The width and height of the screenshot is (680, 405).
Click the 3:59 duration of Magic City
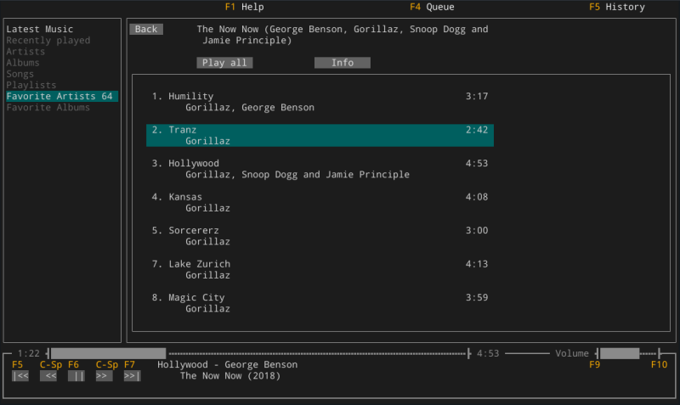pos(477,297)
